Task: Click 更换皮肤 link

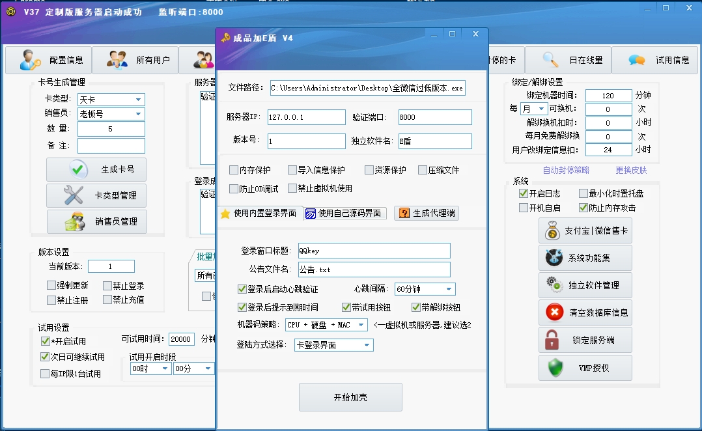Action: [x=631, y=170]
